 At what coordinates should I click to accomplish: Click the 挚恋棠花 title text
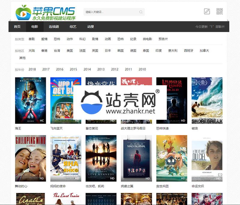[92, 128]
